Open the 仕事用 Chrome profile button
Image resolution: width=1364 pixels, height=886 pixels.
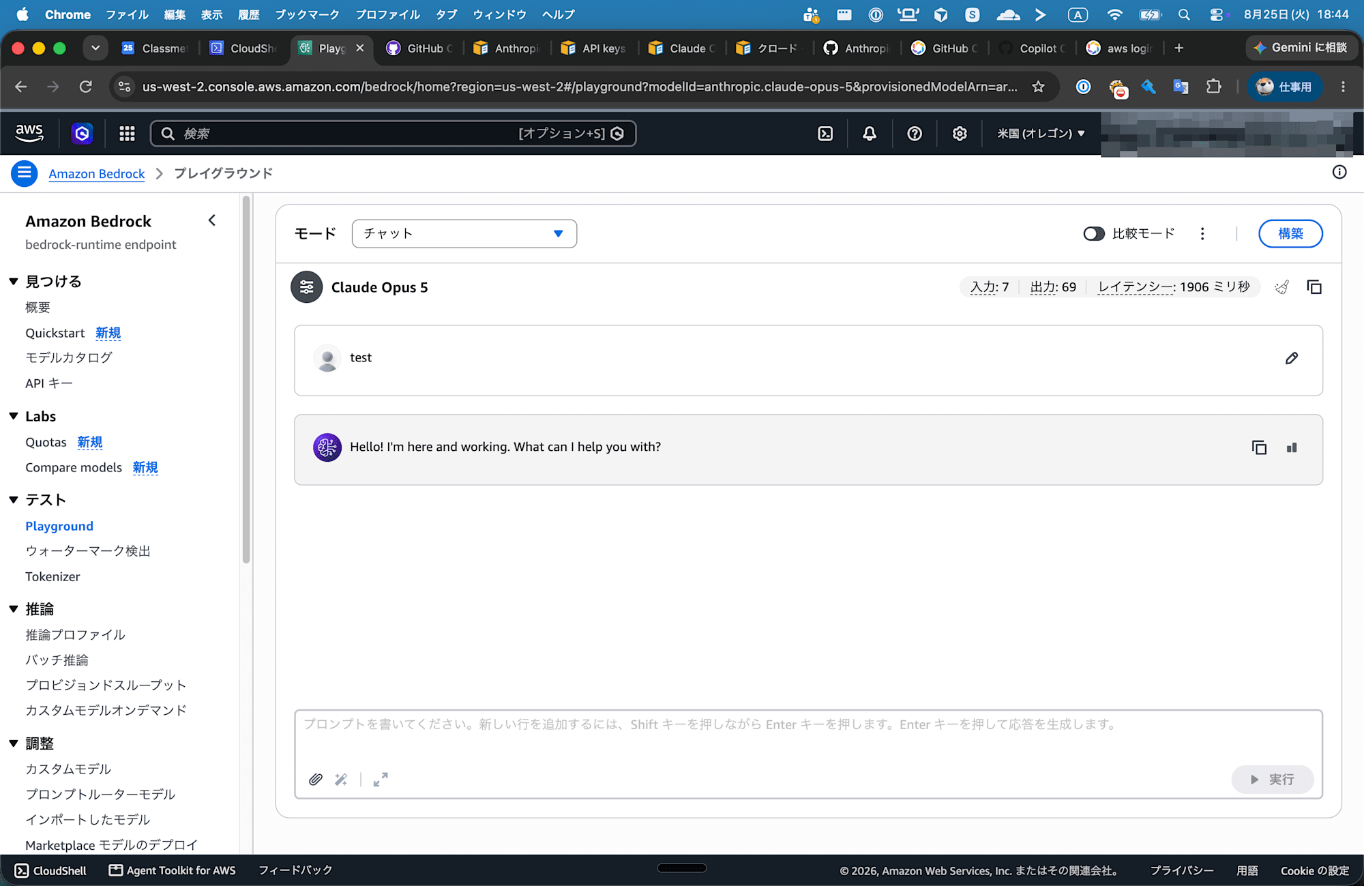(x=1285, y=87)
